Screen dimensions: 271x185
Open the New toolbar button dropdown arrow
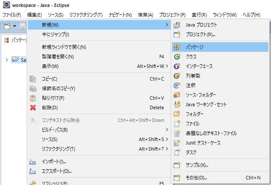(15, 26)
